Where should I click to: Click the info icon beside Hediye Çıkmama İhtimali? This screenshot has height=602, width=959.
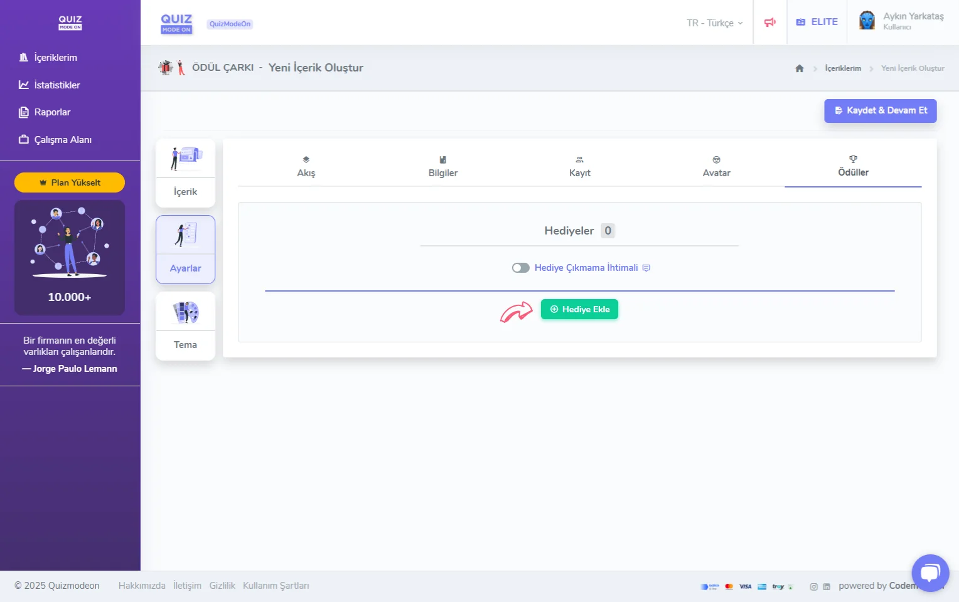point(646,268)
